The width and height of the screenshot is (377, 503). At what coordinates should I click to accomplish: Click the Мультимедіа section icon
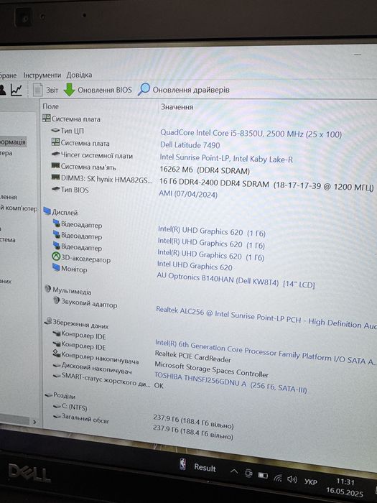point(48,289)
